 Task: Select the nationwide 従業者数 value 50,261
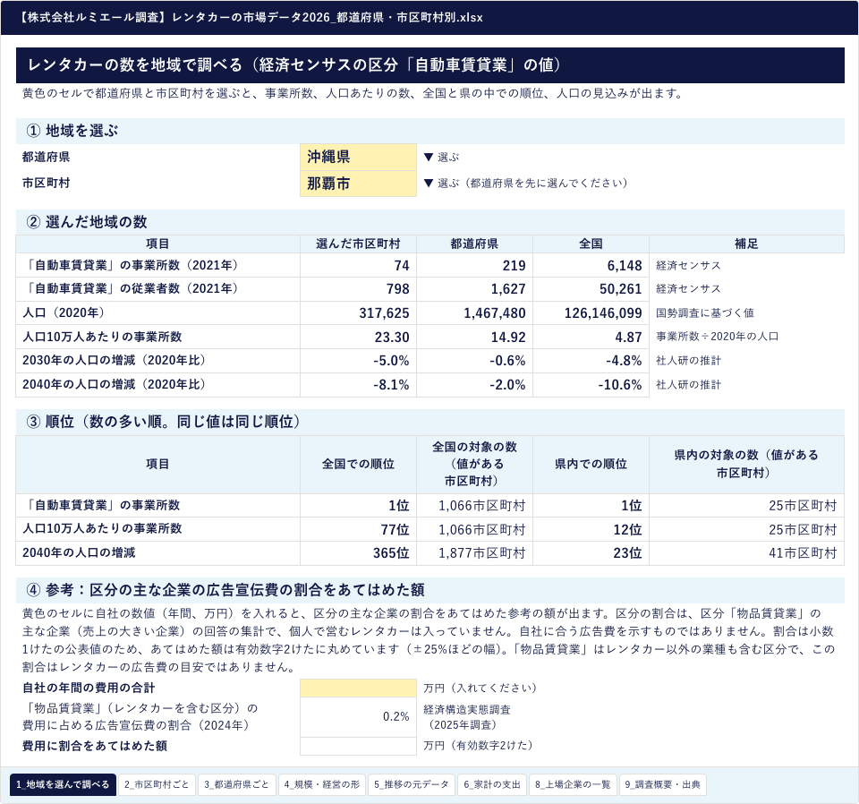[591, 289]
